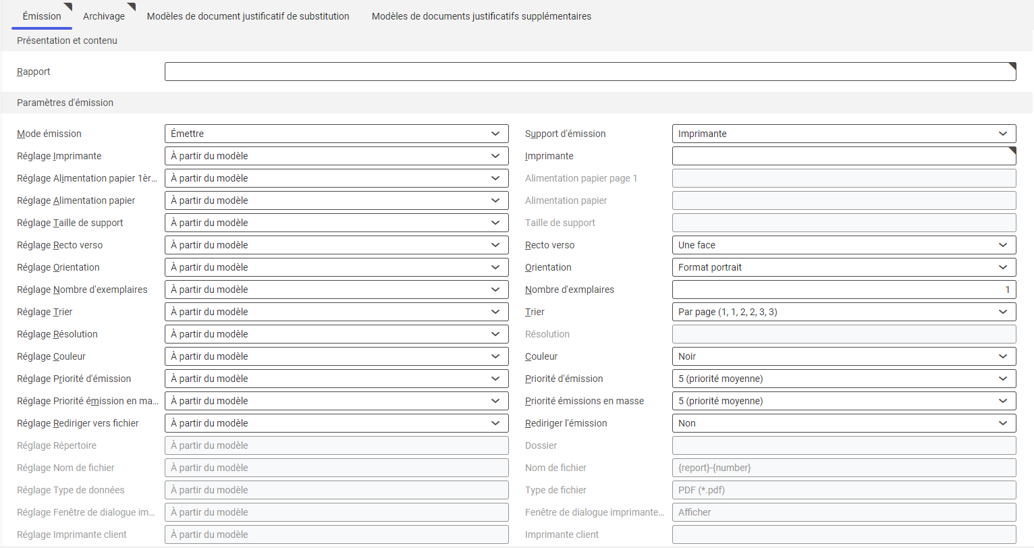
Task: Click into the Rapport input field
Action: (x=591, y=72)
